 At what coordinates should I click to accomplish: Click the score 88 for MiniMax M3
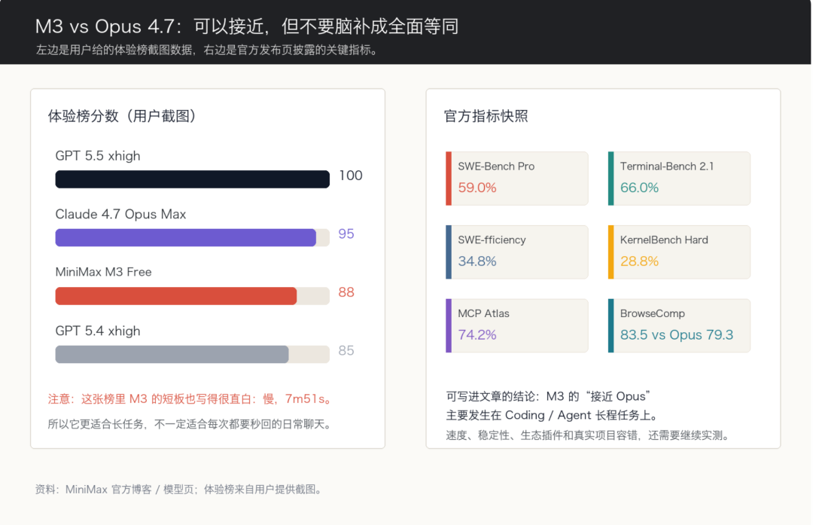pyautogui.click(x=346, y=292)
